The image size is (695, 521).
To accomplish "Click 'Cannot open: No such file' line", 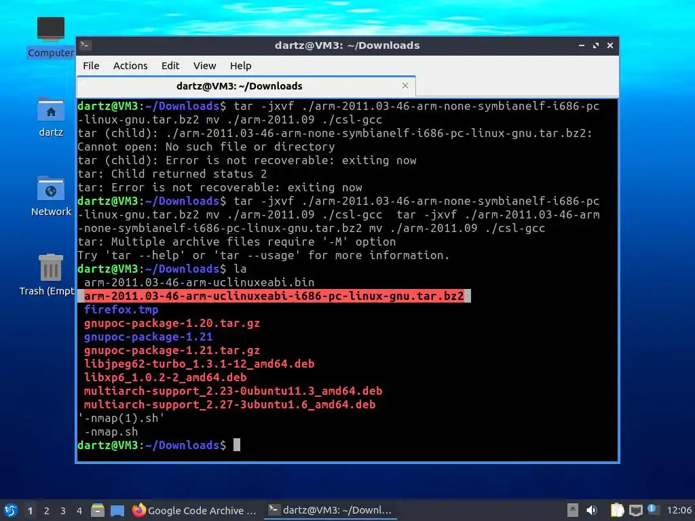I will pos(206,147).
